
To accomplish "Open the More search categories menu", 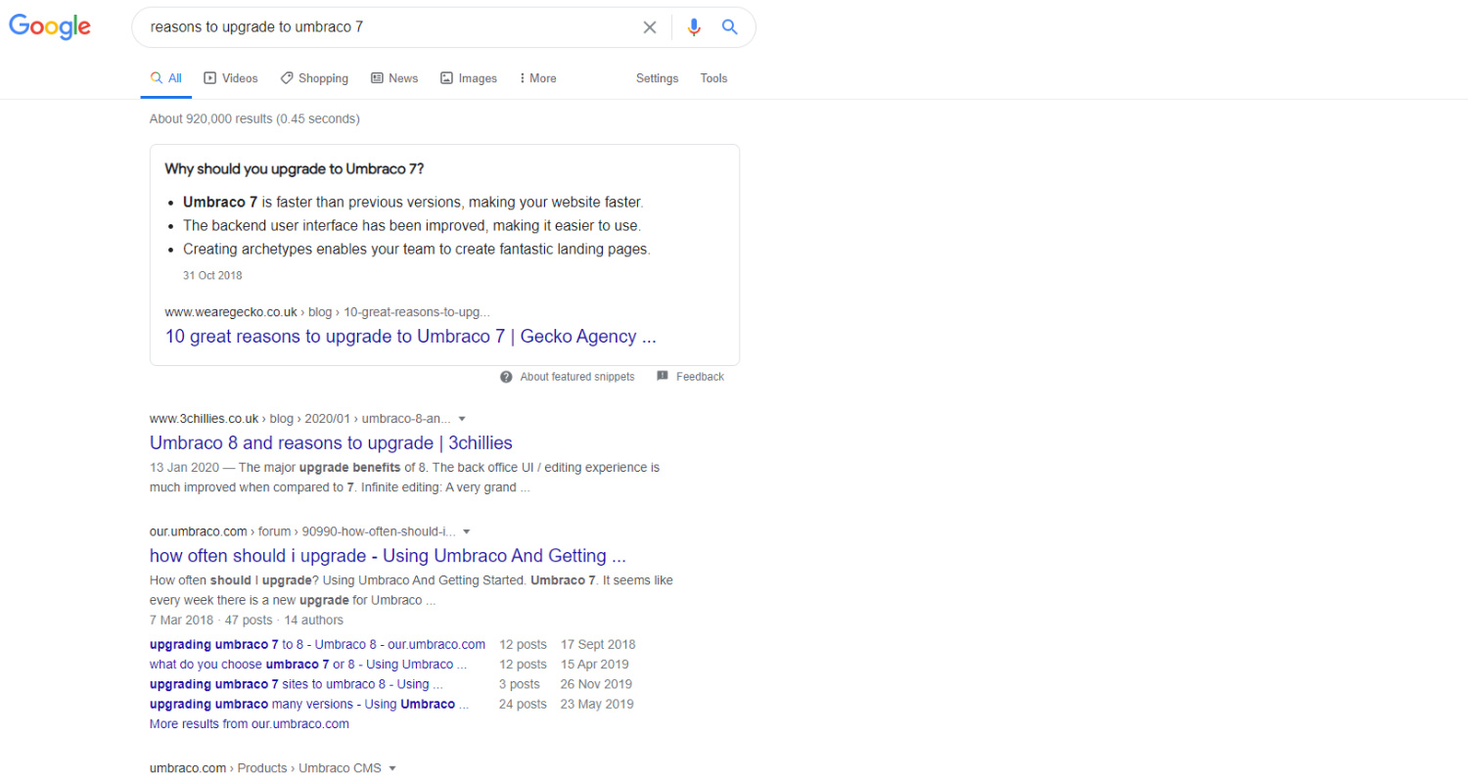I will [537, 78].
